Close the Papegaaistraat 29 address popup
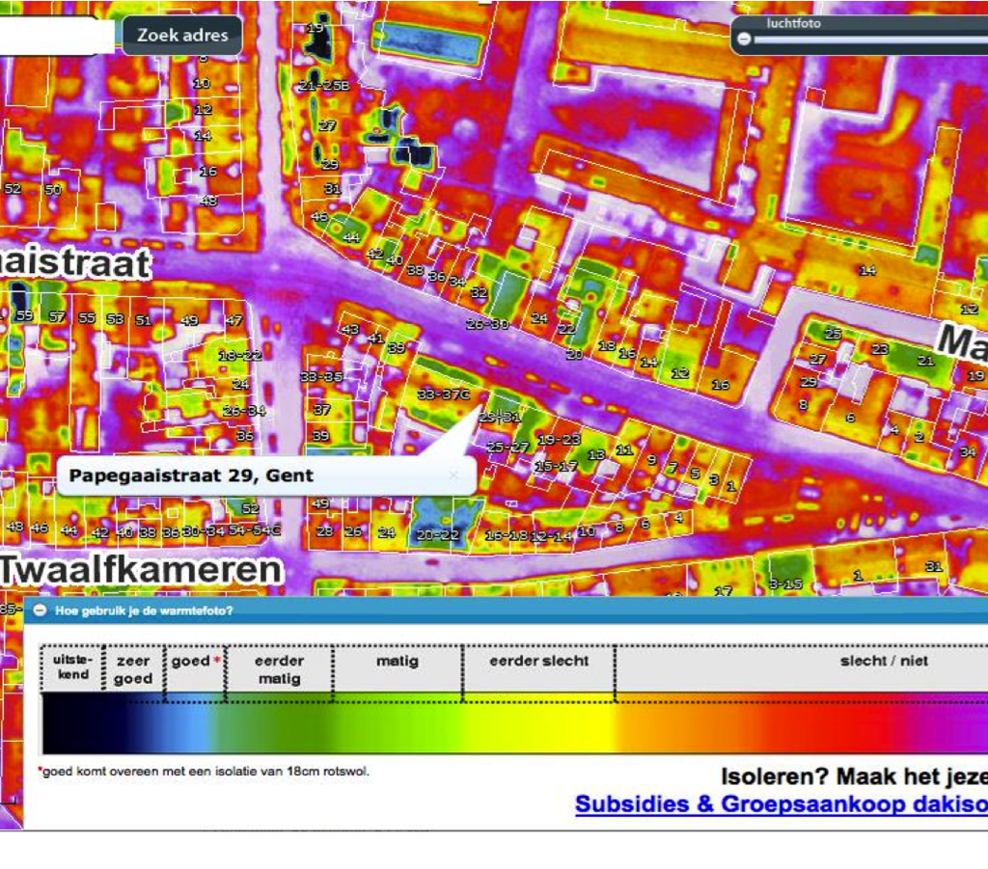Screen dimensions: 988x869 click(453, 475)
